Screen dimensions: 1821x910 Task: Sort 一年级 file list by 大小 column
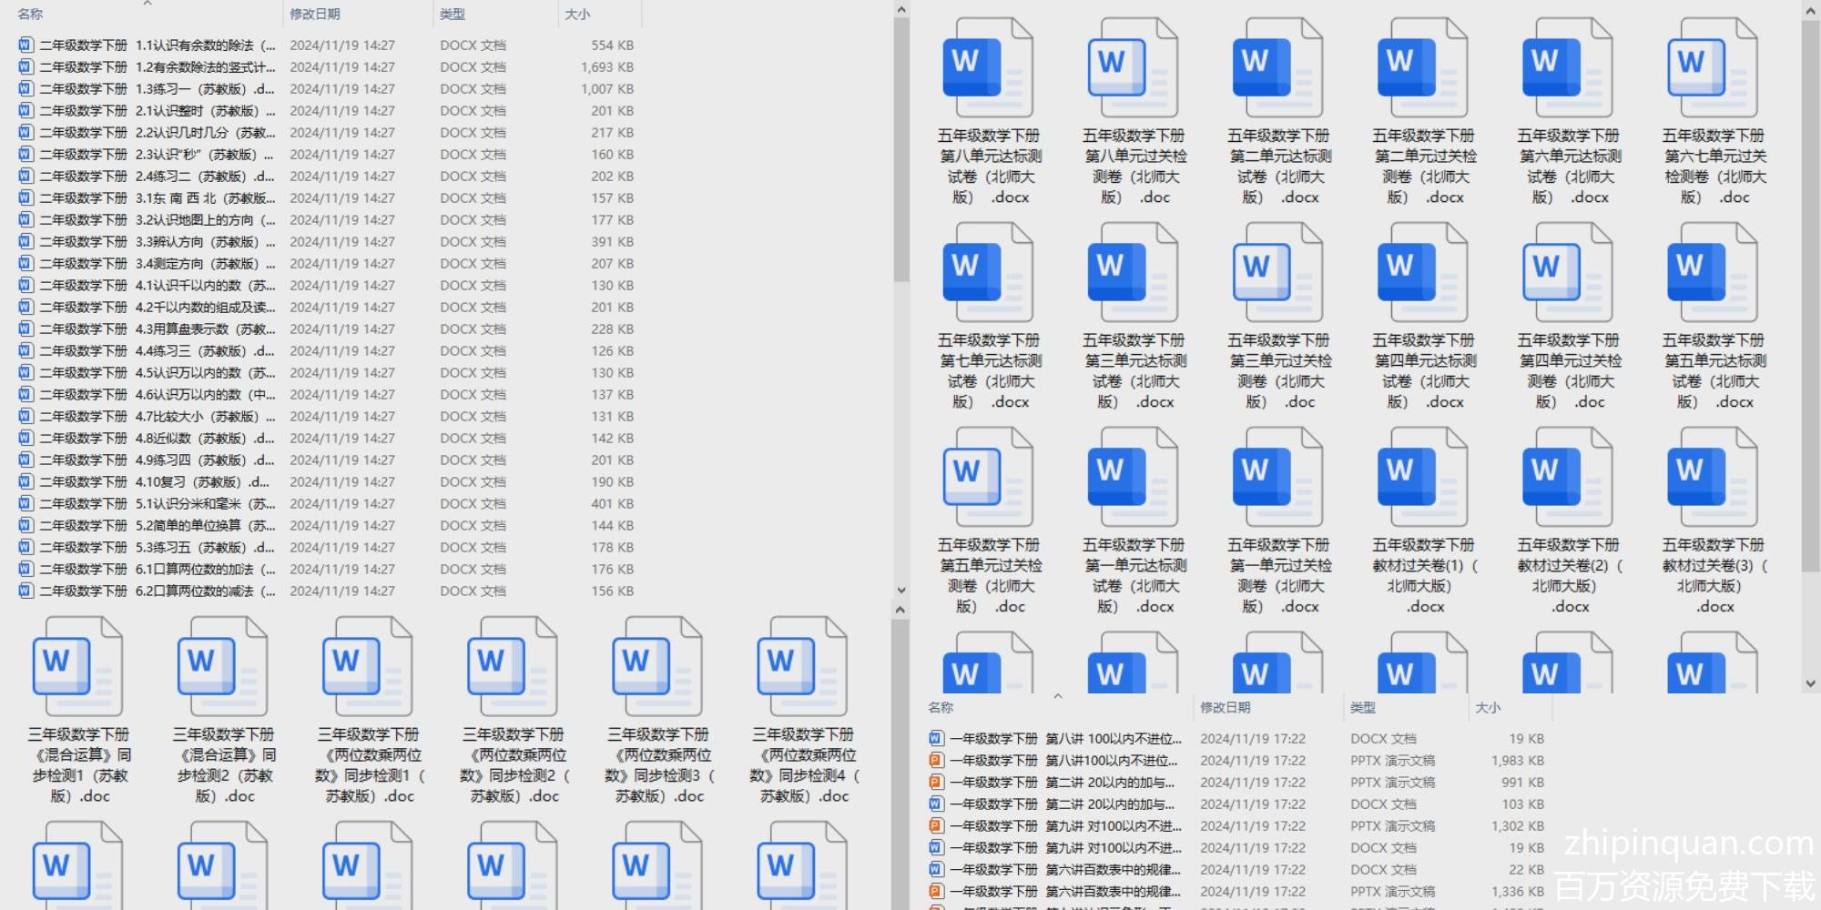pyautogui.click(x=1488, y=707)
